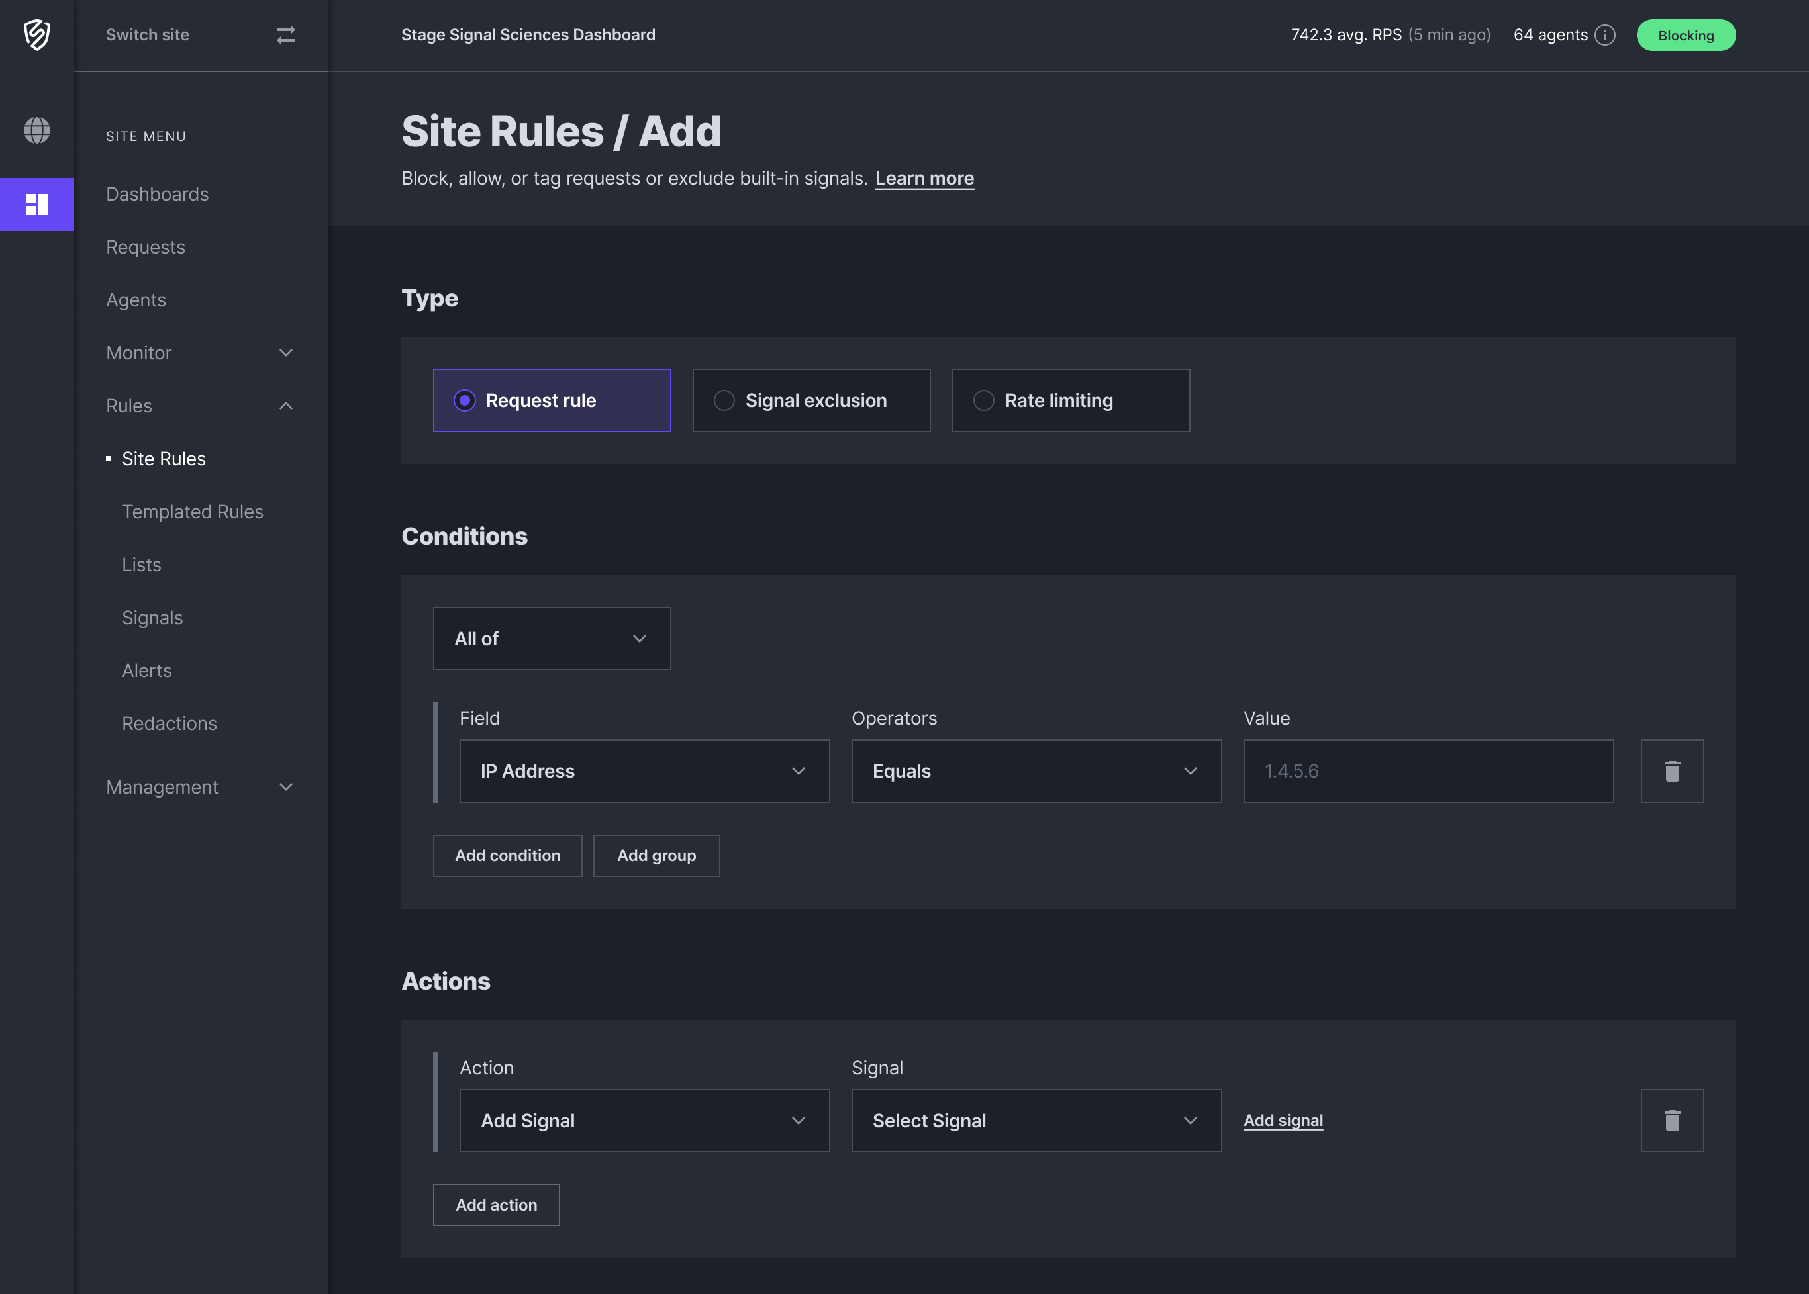Click the Add action button

pyautogui.click(x=496, y=1205)
